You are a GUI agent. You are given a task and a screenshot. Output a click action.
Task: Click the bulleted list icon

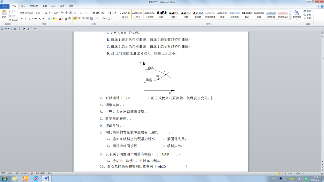pyautogui.click(x=76, y=13)
